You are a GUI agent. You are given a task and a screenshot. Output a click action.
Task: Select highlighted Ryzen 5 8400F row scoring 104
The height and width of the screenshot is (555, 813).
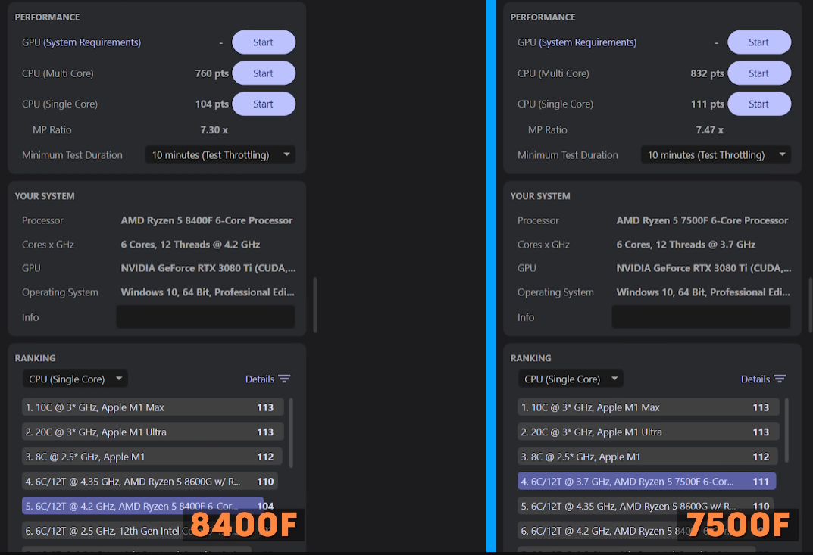click(x=143, y=506)
